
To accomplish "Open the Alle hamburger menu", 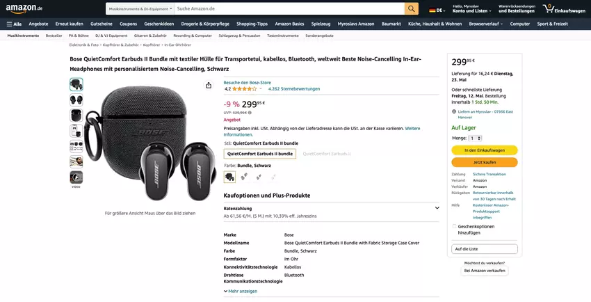I will (14, 24).
